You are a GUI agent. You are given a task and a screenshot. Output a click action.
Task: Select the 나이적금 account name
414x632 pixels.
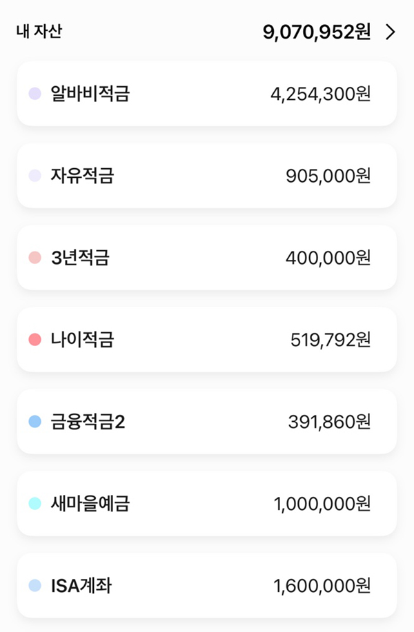82,340
